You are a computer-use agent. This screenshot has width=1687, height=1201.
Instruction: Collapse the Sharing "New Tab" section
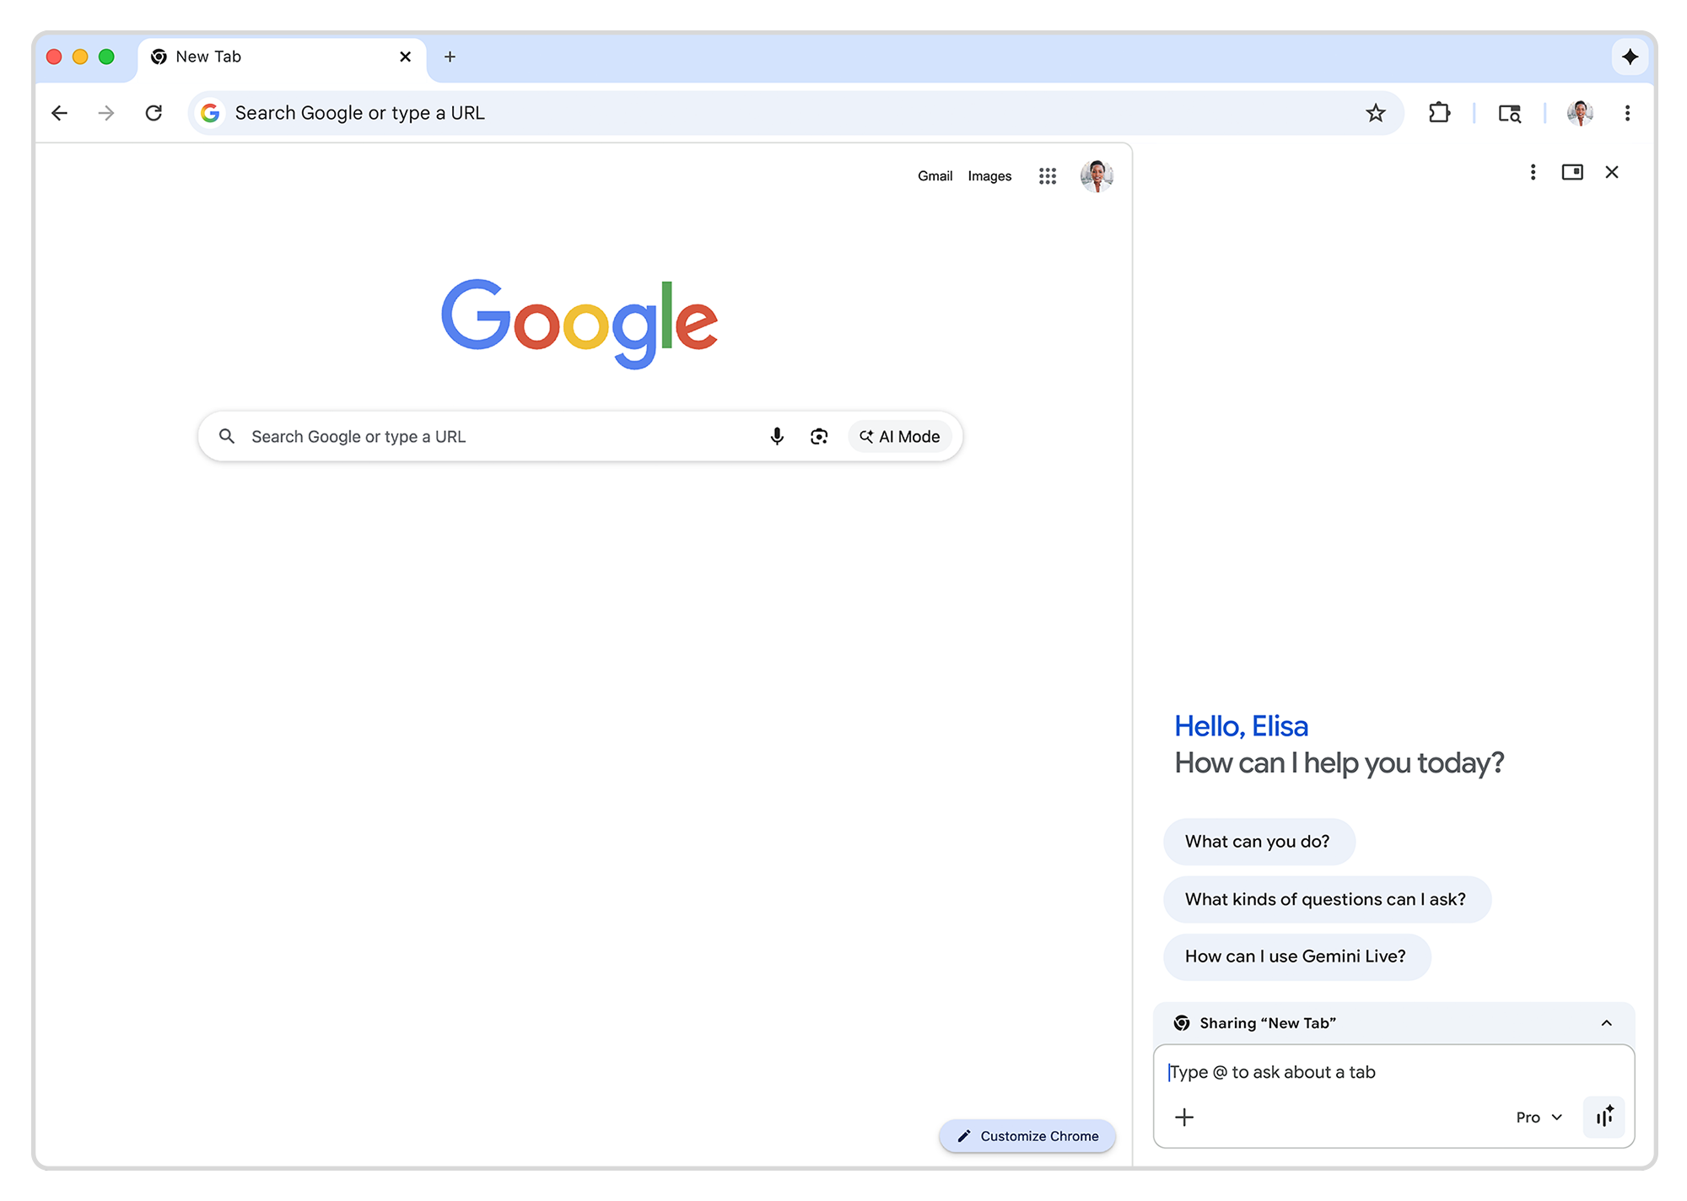point(1606,1023)
